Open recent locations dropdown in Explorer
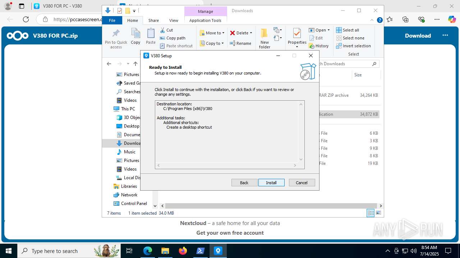This screenshot has width=460, height=258. 128,64
